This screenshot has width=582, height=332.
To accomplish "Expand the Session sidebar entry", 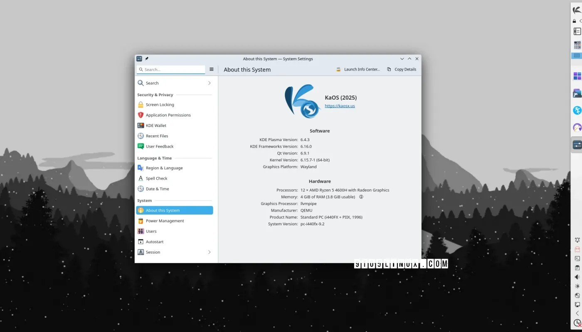I will point(209,252).
